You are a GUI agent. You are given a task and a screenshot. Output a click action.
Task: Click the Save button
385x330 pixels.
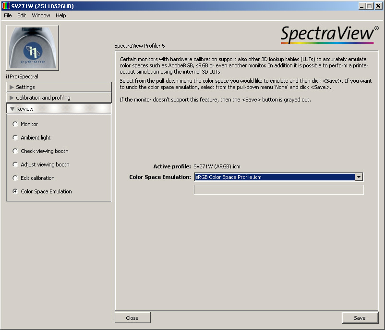[360, 318]
